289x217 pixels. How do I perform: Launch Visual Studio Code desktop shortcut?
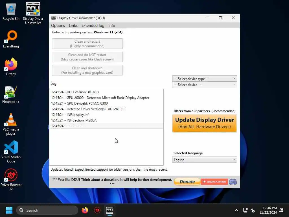pyautogui.click(x=11, y=152)
